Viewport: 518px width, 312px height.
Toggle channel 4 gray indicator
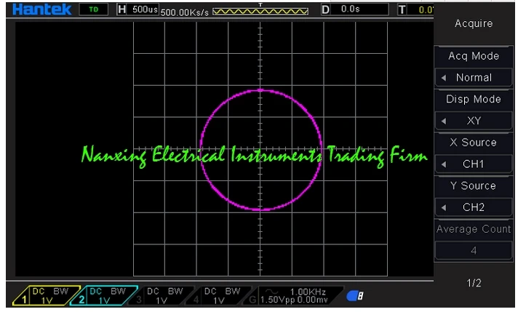(x=219, y=295)
